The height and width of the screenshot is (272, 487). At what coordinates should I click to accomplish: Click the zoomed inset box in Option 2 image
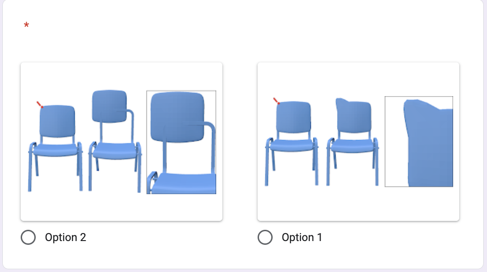pos(181,142)
